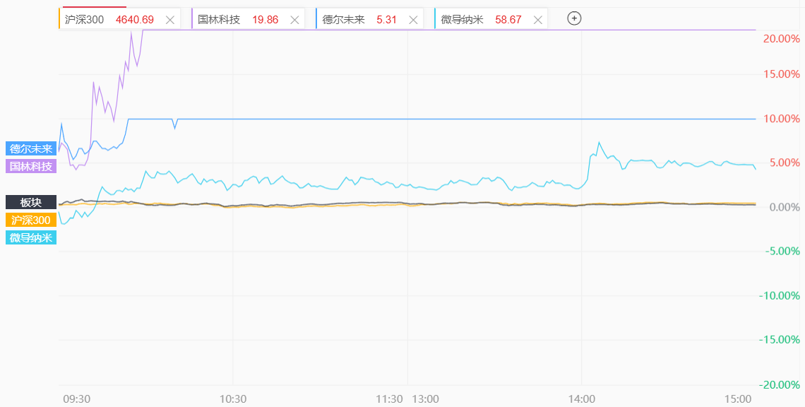The height and width of the screenshot is (407, 805).
Task: Add a new comparison with plus icon
Action: 574,19
